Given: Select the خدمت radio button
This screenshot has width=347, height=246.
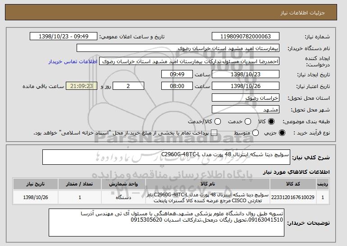Looking at the screenshot, I should [248, 121].
